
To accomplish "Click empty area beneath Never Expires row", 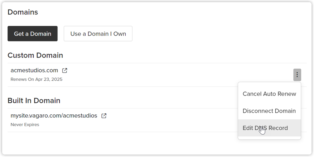I will point(120,142).
